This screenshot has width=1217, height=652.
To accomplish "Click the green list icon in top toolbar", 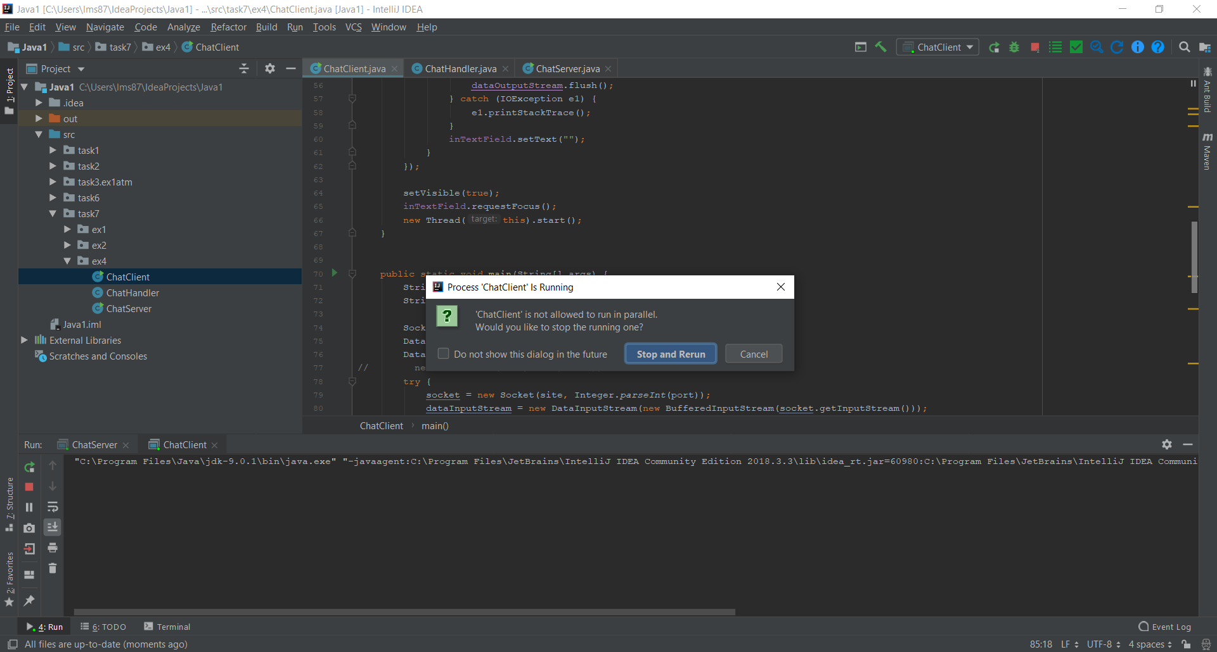I will coord(1055,47).
